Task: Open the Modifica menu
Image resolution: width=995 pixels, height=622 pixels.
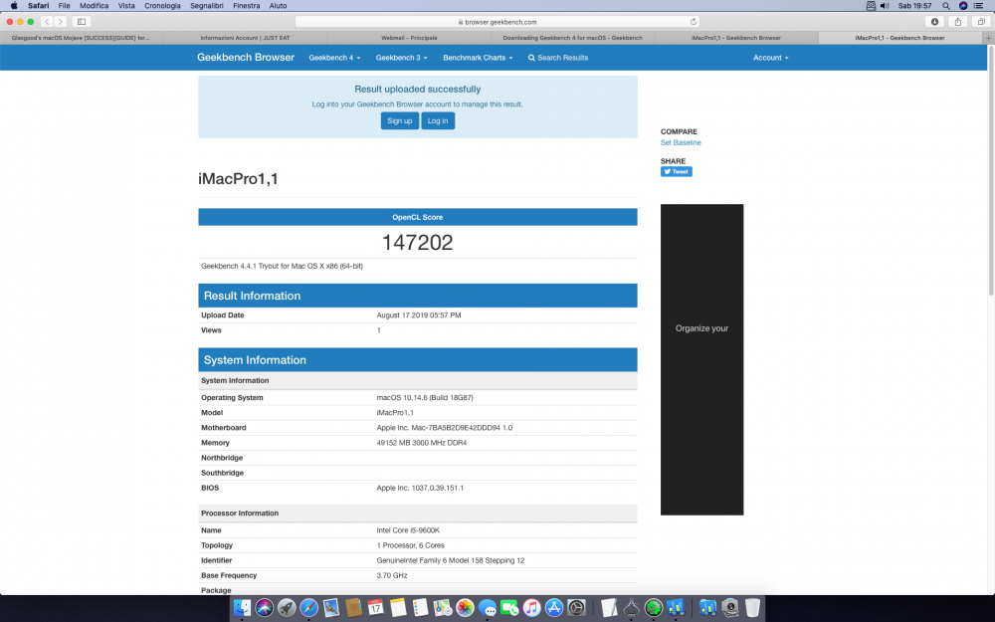Action: [94, 6]
